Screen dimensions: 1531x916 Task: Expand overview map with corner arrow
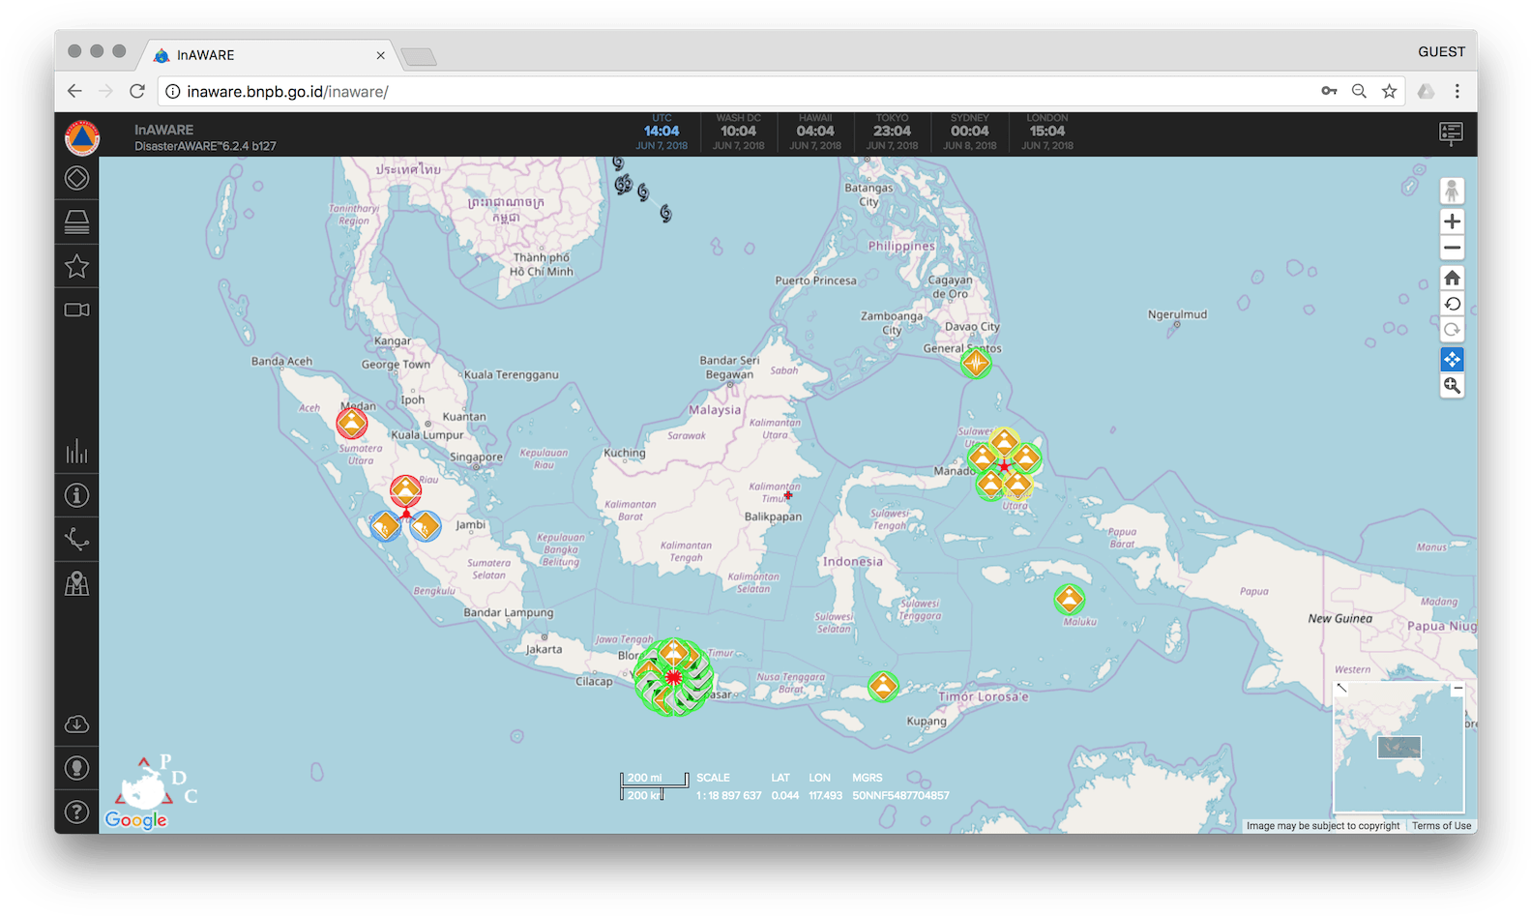point(1341,688)
